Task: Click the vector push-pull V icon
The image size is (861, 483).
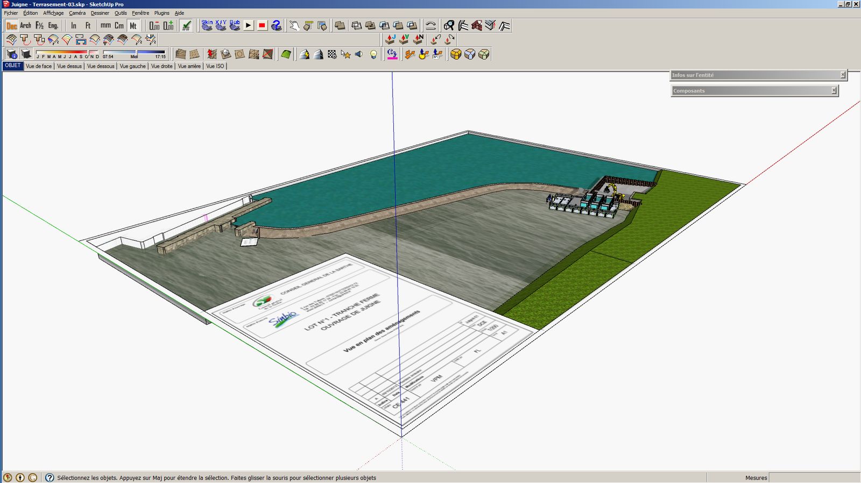Action: click(x=404, y=39)
